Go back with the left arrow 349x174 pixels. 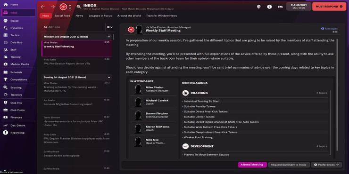[x=42, y=7]
